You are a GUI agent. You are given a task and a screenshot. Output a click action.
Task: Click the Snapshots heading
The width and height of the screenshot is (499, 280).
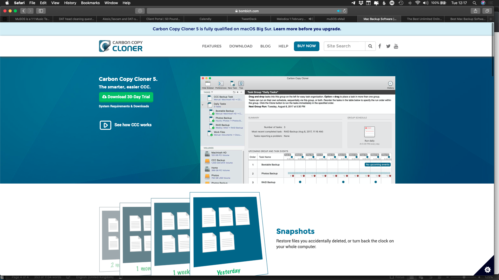click(x=295, y=231)
